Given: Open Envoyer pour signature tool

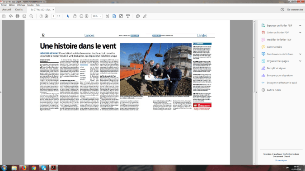Looking at the screenshot, I should click(280, 75).
